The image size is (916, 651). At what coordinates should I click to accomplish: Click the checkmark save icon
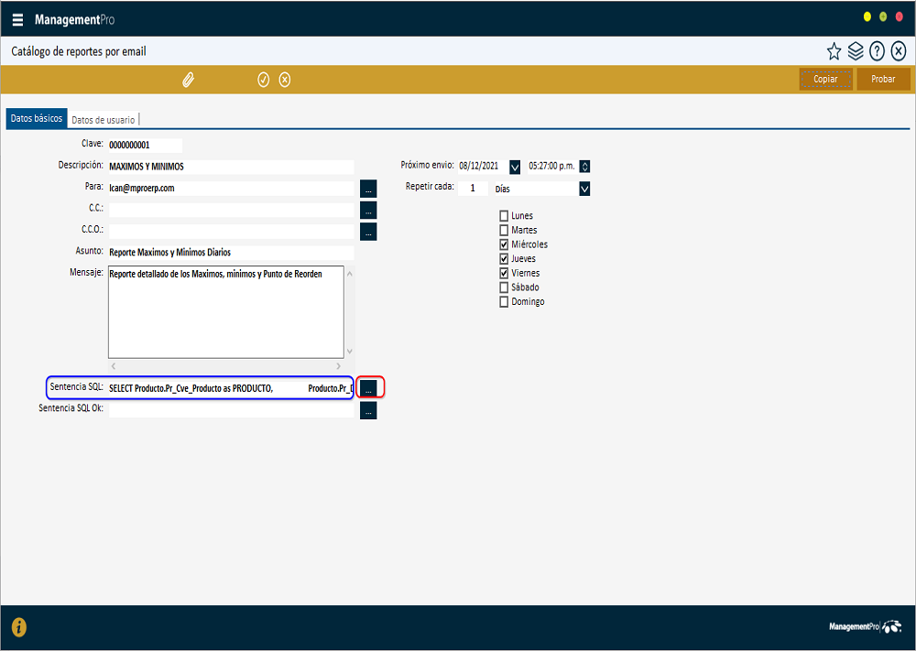point(263,80)
